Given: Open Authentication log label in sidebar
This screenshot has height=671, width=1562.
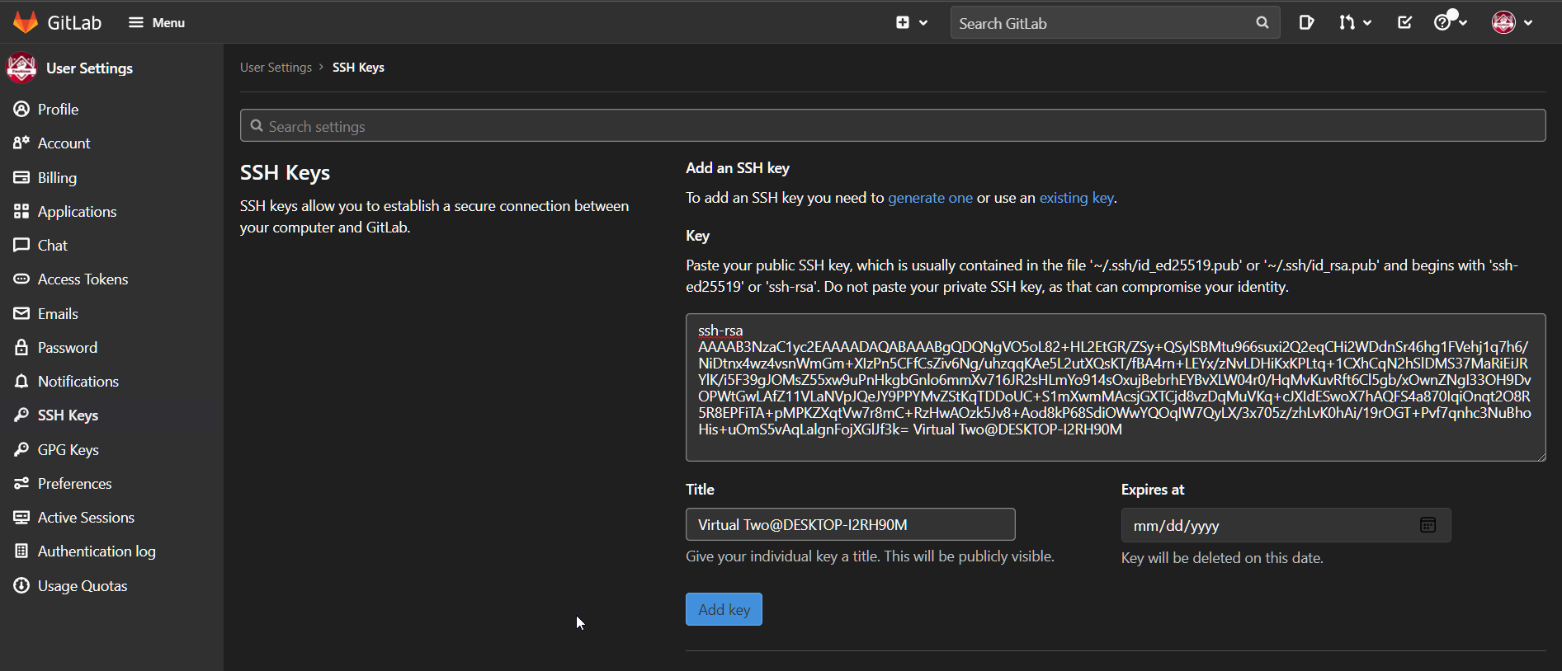Looking at the screenshot, I should point(97,551).
